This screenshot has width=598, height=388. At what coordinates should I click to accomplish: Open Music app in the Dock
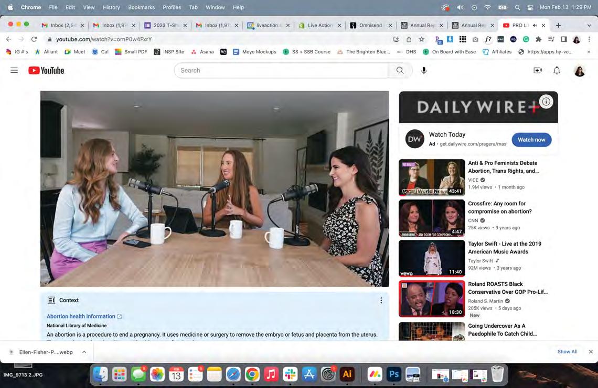pos(271,374)
